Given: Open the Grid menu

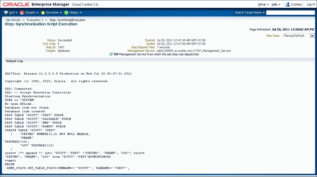Looking at the screenshot, I should click(x=13, y=12).
